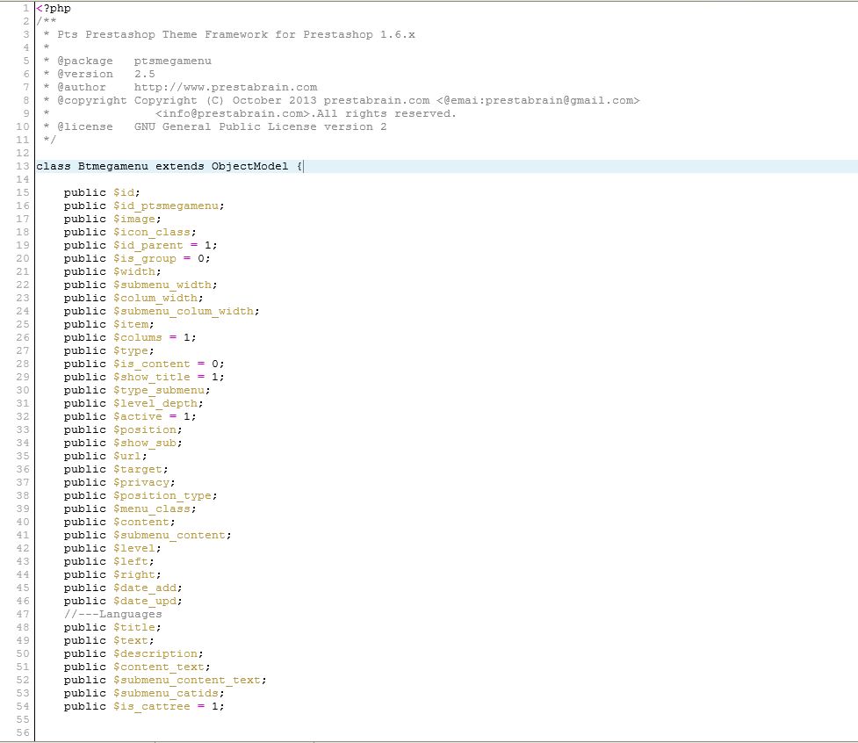858x743 pixels.
Task: Click the 'public $submenu_colum_width;' declaration
Action: click(x=162, y=311)
